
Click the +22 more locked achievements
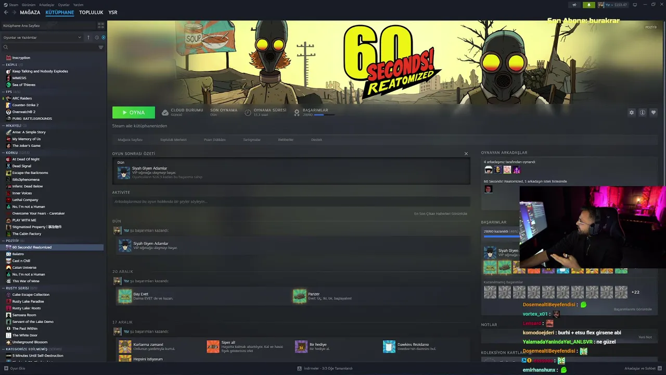(x=635, y=292)
